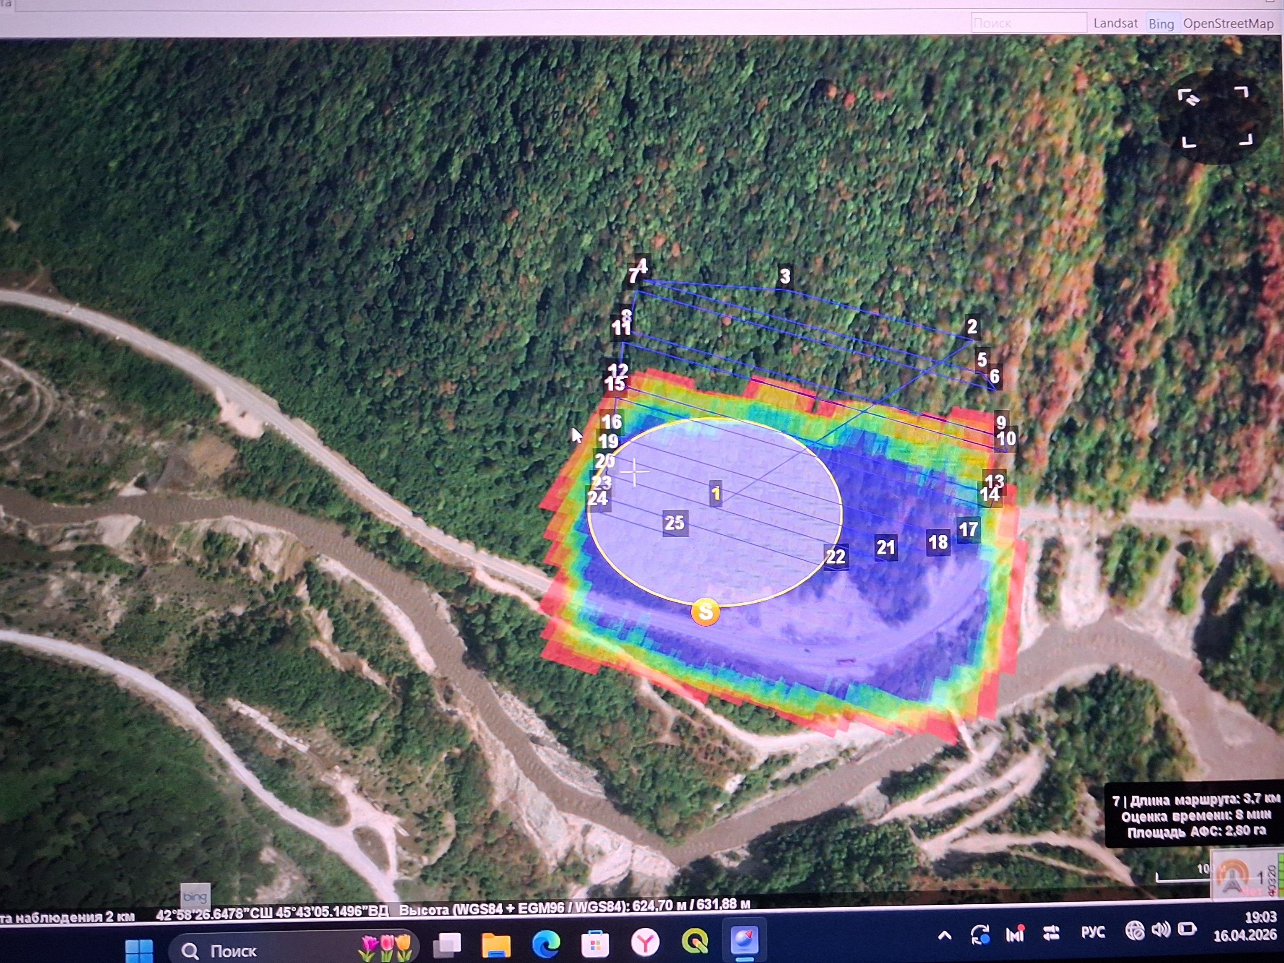Open the taskbar clock and calendar flyout
Viewport: 1284px width, 963px height.
(x=1245, y=927)
